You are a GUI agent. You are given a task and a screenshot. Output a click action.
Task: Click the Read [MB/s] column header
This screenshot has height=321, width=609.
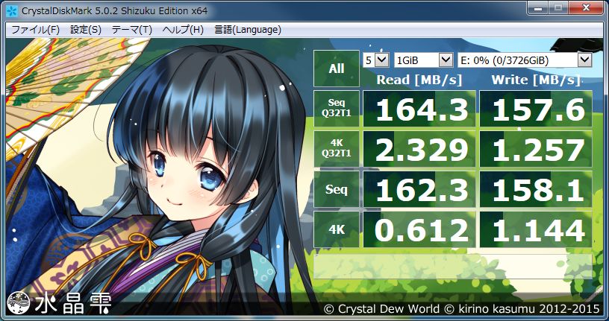(419, 80)
